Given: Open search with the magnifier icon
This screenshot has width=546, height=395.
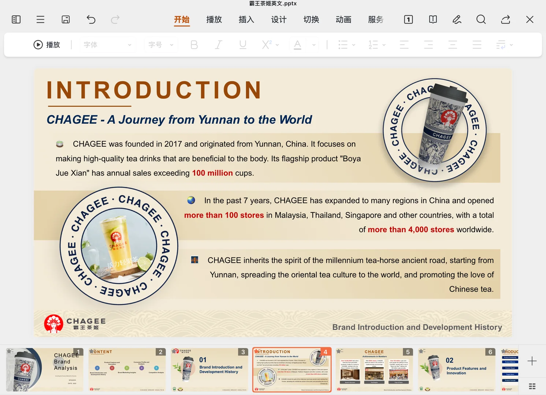Looking at the screenshot, I should [481, 19].
